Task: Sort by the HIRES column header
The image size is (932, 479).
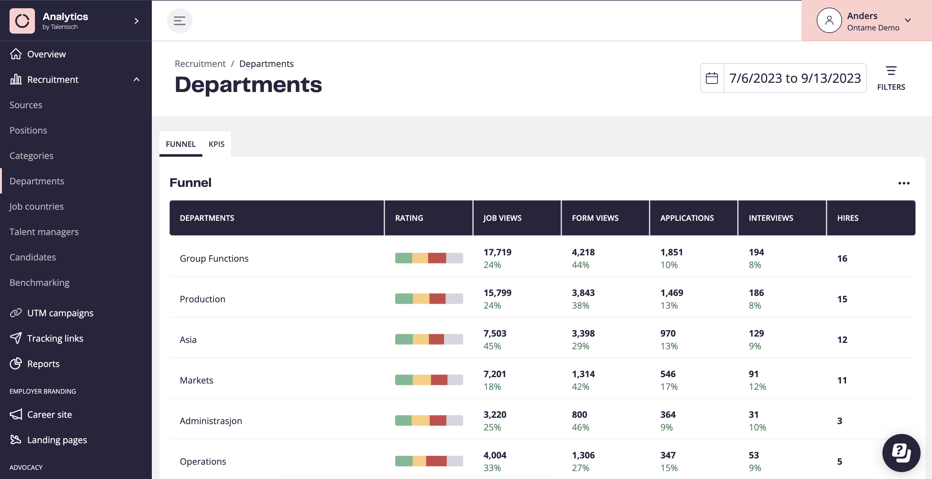Action: tap(871, 218)
